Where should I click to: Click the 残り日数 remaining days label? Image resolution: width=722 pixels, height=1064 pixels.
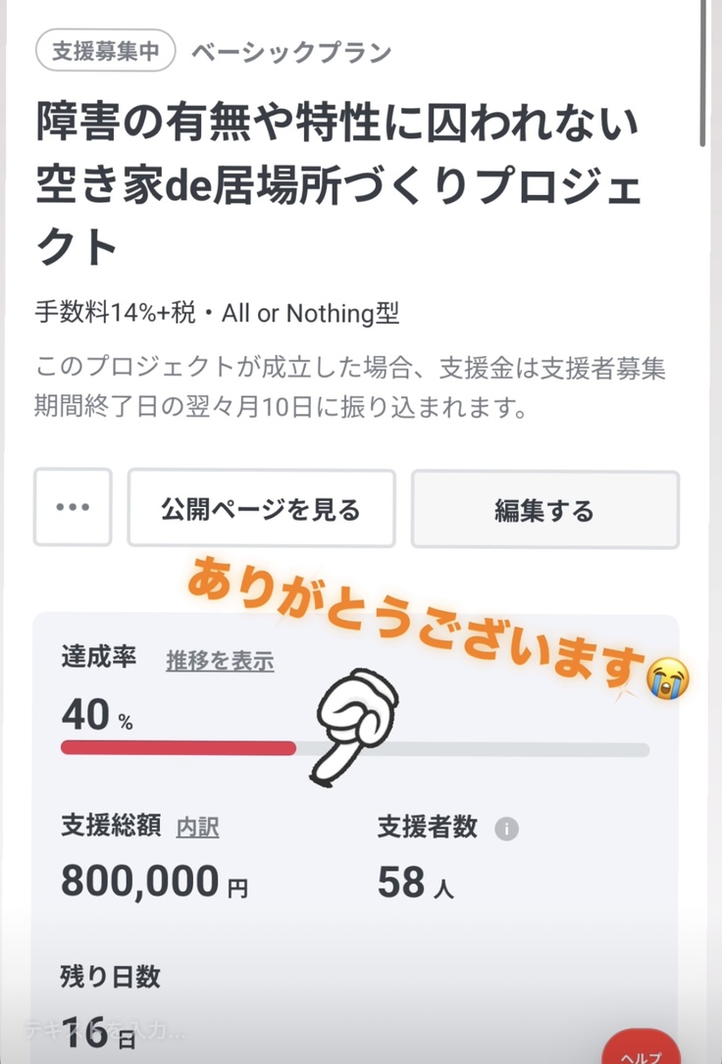tap(111, 977)
